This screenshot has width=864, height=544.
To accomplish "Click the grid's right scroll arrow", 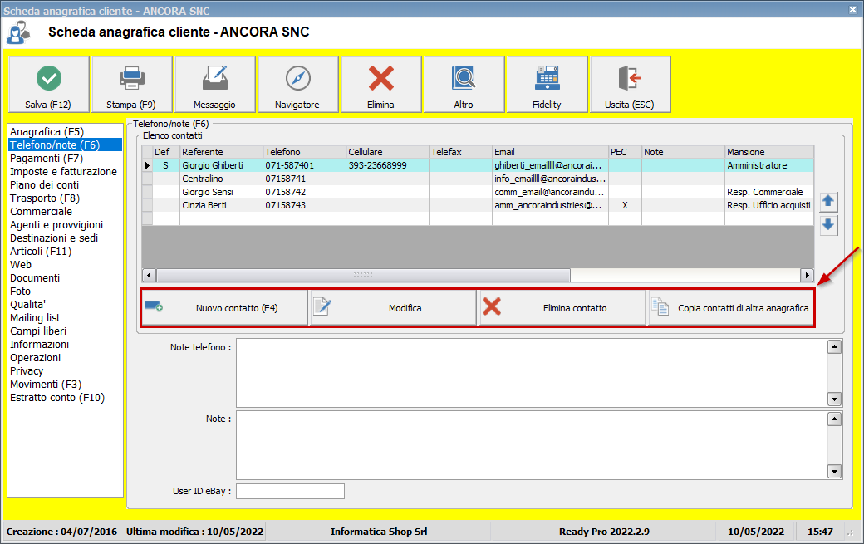I will 807,275.
